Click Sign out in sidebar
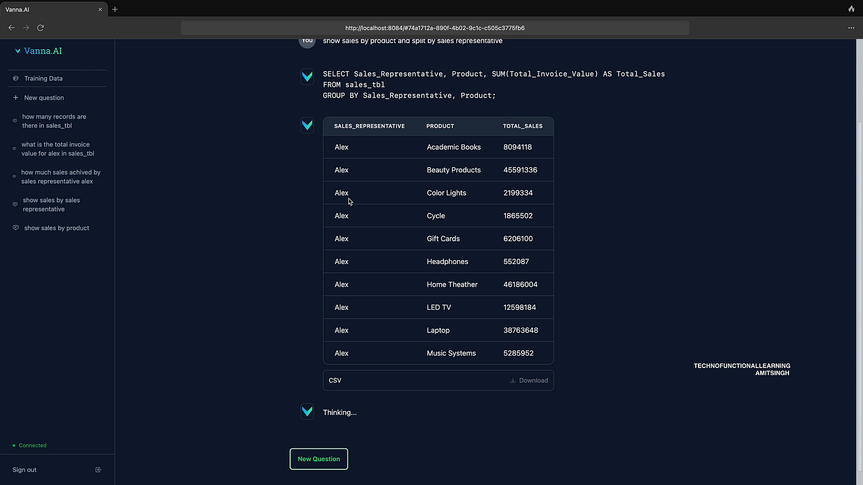Screen dimensions: 863x485 25,470
